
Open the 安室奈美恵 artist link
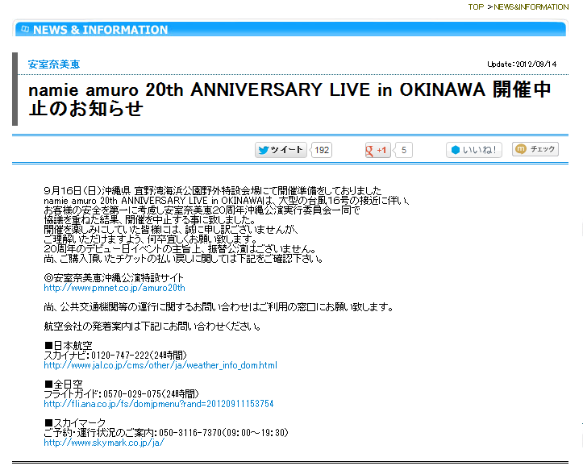click(x=54, y=64)
